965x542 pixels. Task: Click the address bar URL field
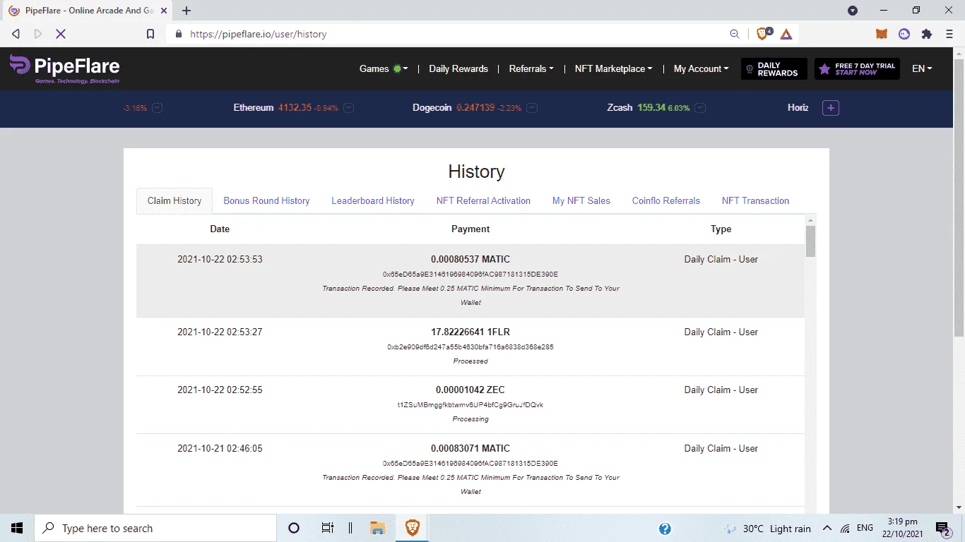(452, 34)
